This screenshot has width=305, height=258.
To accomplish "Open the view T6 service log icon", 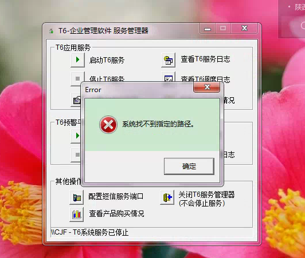I will [168, 60].
